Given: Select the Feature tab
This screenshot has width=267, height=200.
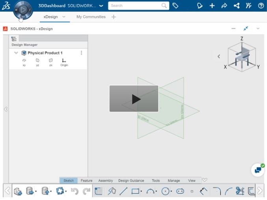Looking at the screenshot, I should tap(86, 180).
